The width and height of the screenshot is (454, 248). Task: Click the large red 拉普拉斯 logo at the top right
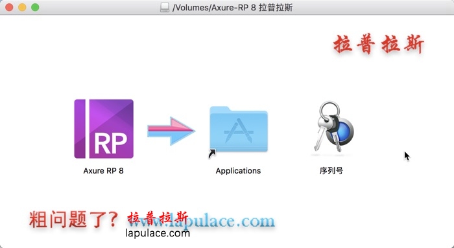point(379,45)
